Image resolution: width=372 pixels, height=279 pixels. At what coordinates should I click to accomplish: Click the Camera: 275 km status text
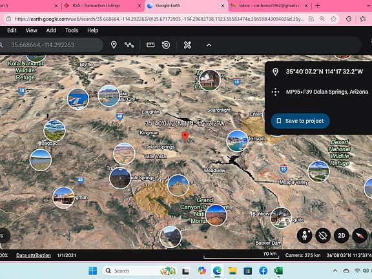303,255
